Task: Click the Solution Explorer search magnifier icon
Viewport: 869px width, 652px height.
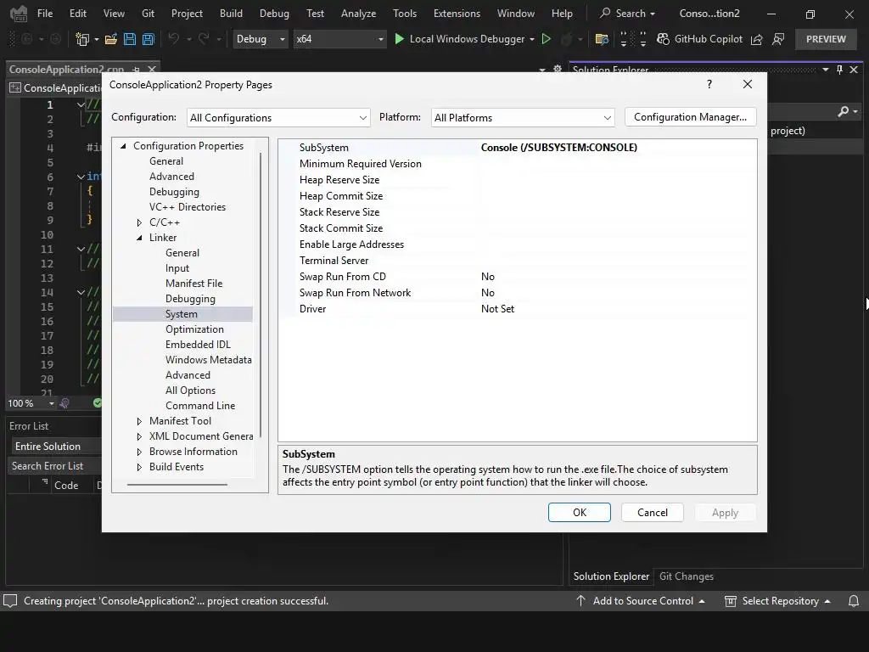Action: tap(843, 111)
